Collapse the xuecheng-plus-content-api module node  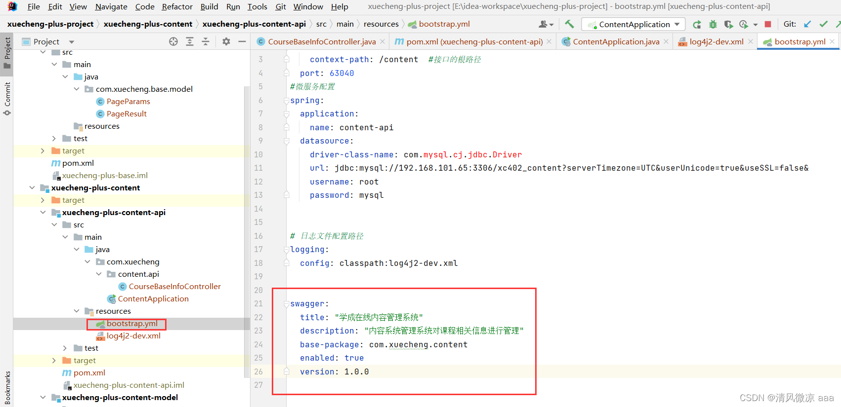point(43,213)
